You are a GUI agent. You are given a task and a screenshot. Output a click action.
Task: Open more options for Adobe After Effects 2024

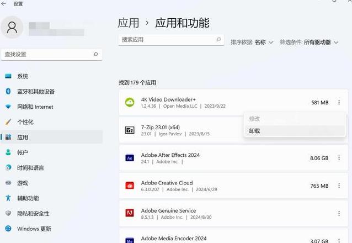[339, 158]
